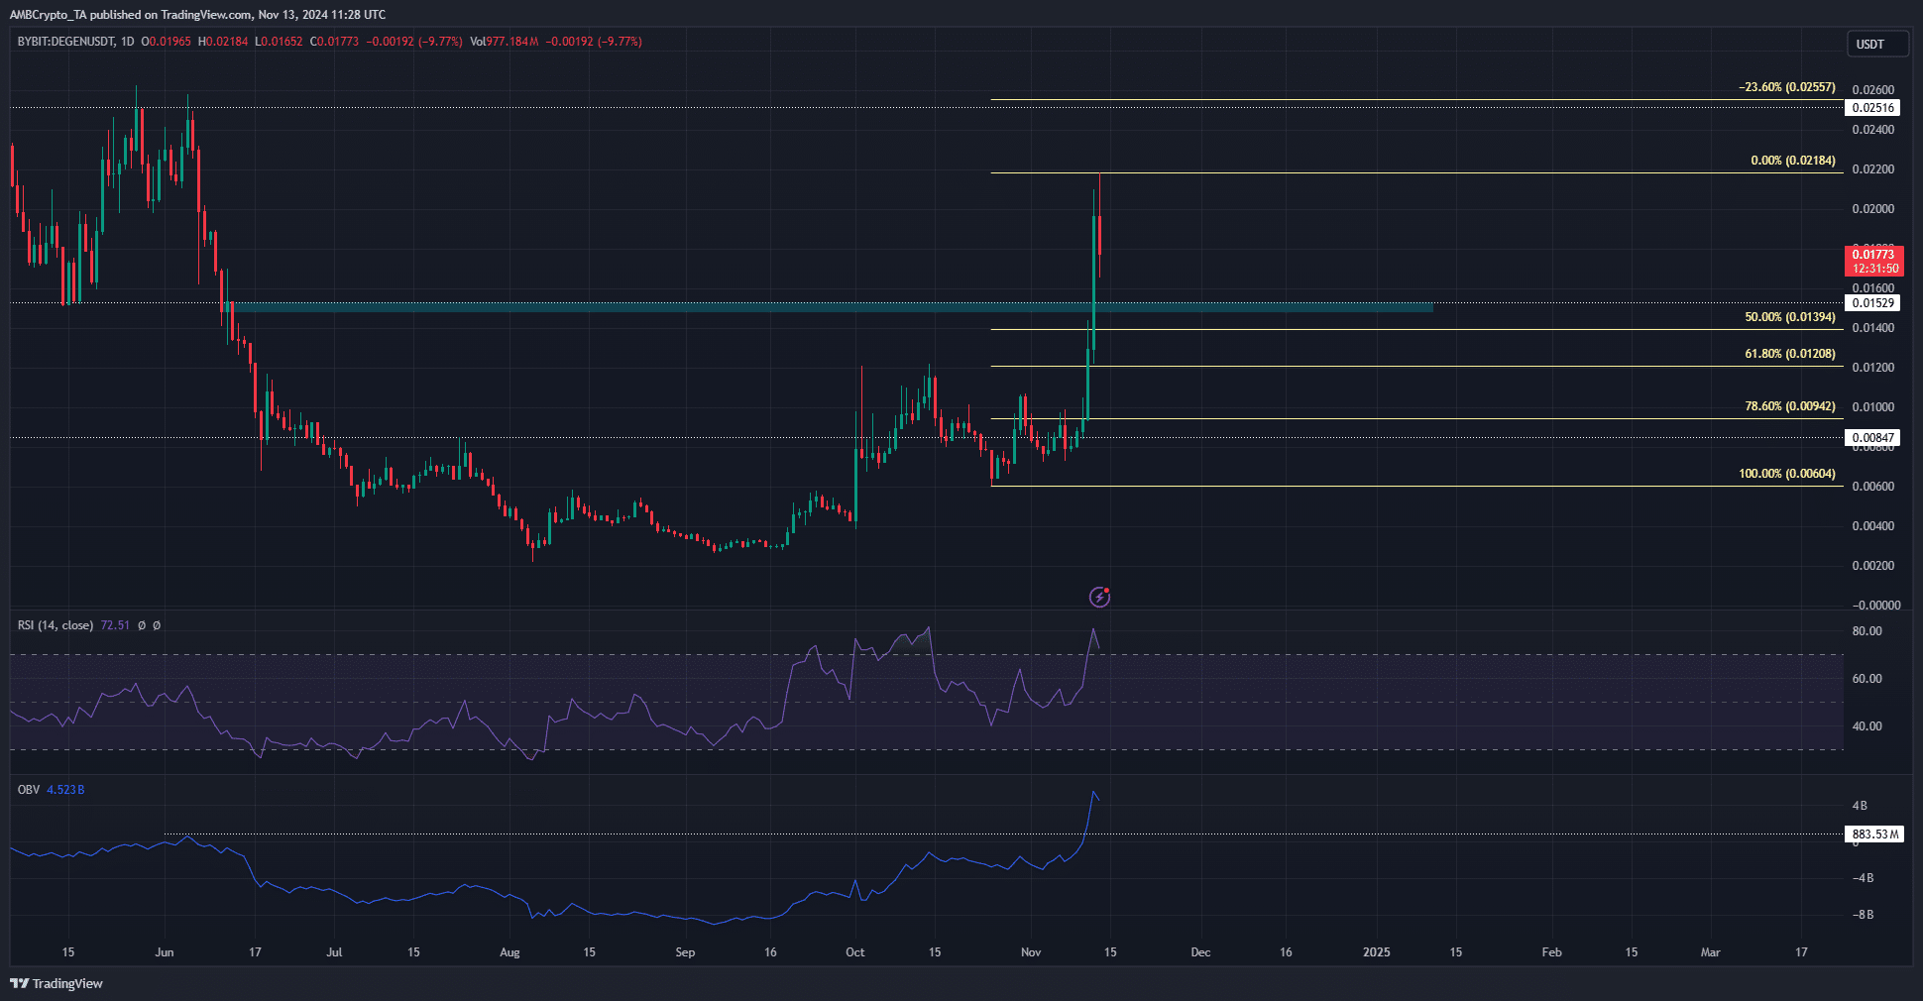1923x1001 pixels.
Task: Click the 0.02516 price line label
Action: 1872,108
